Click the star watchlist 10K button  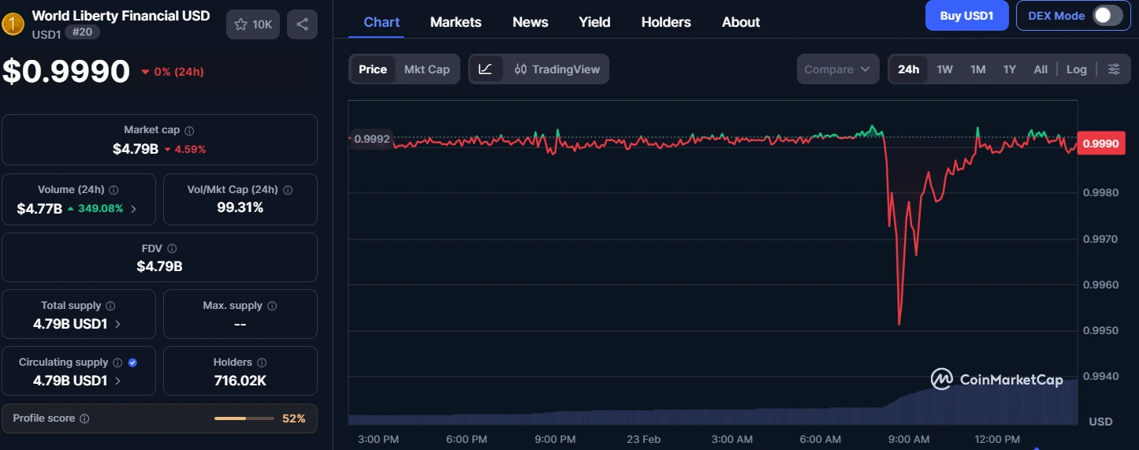tap(252, 24)
